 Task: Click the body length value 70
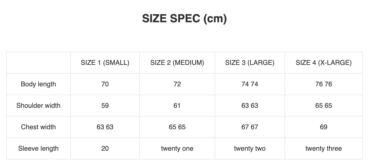105,84
